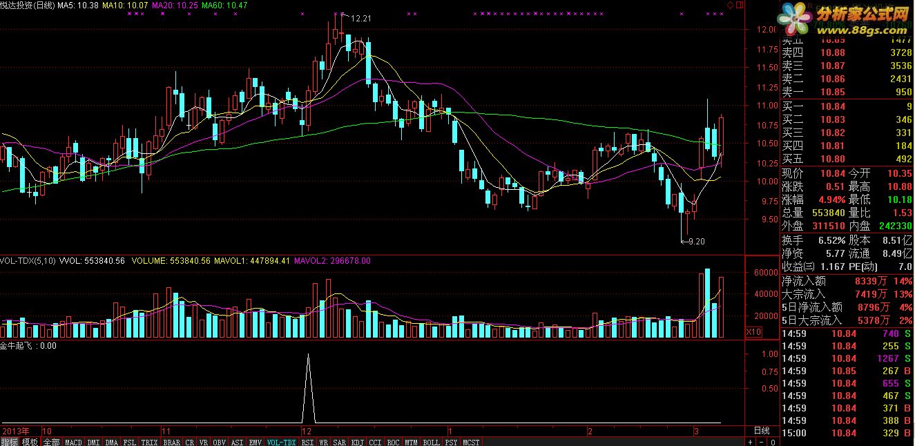Viewport: 915px width, 446px height.
Task: Click the 卖一 ask row at 10.85
Action: tap(848, 92)
